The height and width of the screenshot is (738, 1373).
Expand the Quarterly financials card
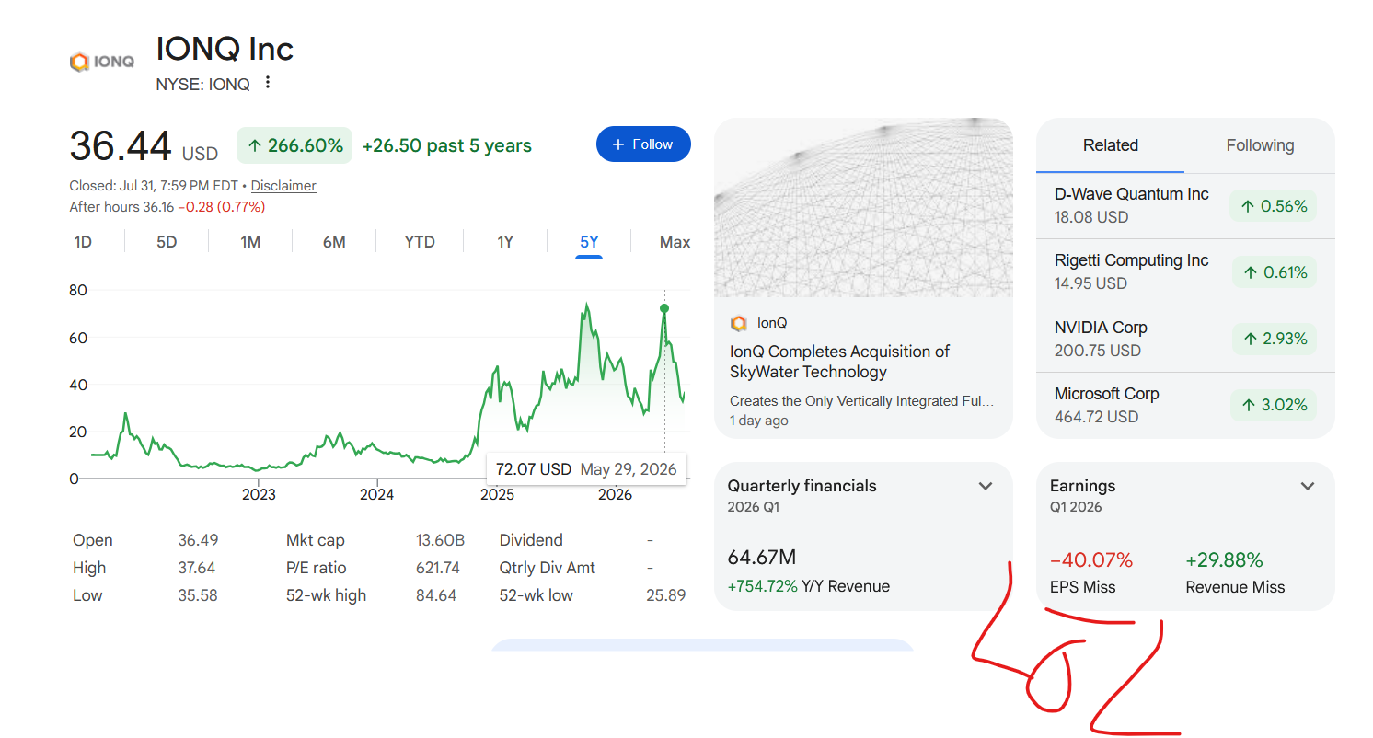[x=986, y=486]
